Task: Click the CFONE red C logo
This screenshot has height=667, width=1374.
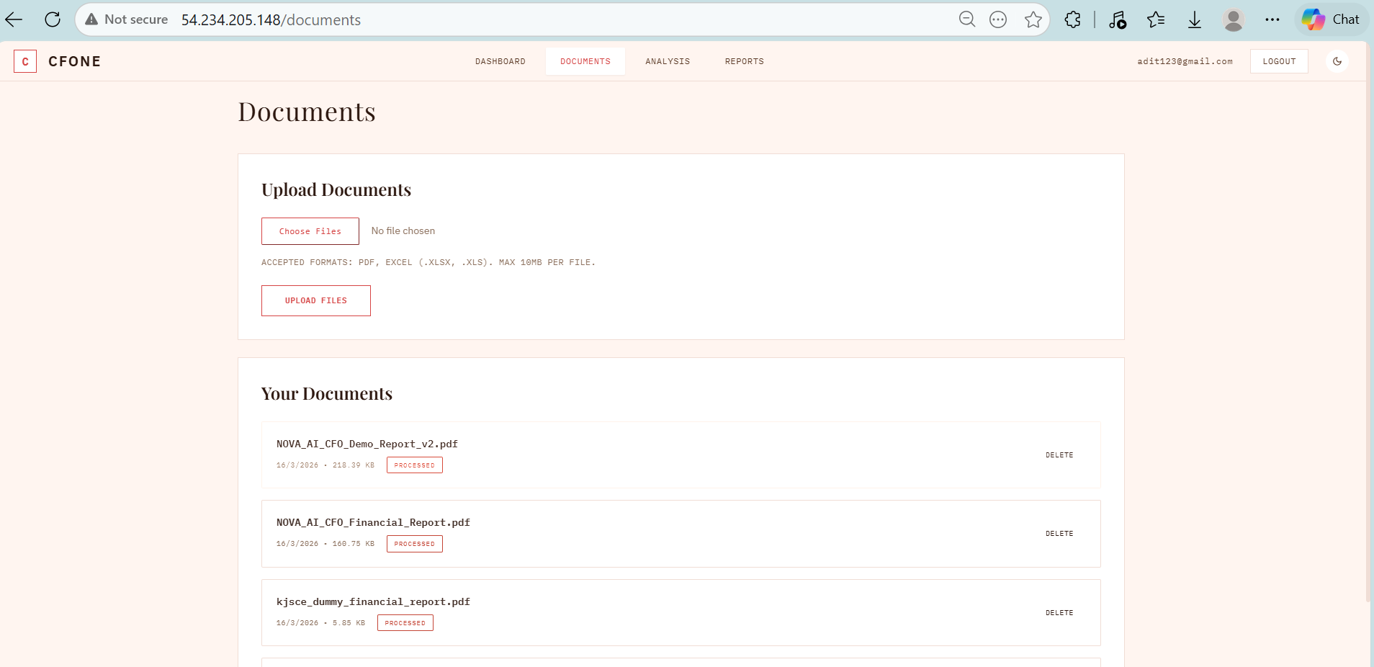Action: [x=25, y=61]
